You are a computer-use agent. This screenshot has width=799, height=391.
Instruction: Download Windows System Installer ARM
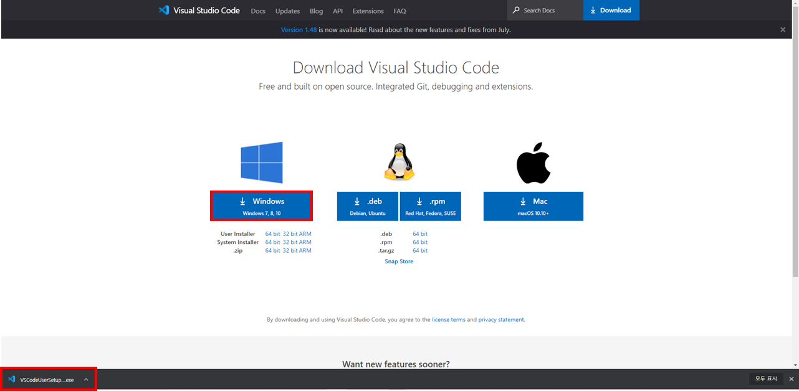coord(305,242)
